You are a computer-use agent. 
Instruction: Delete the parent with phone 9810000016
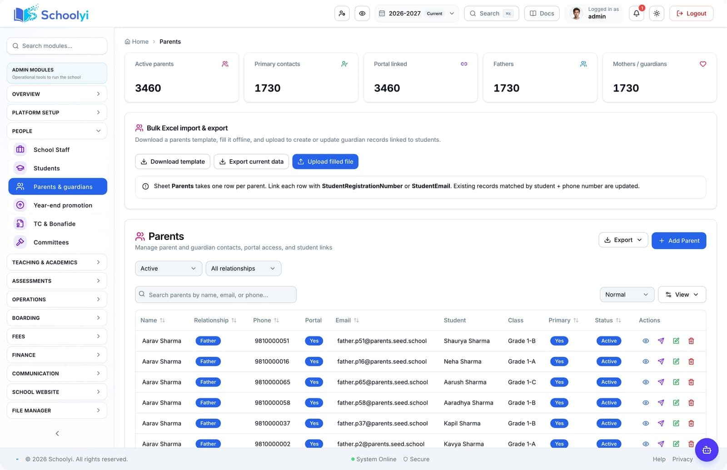tap(691, 361)
